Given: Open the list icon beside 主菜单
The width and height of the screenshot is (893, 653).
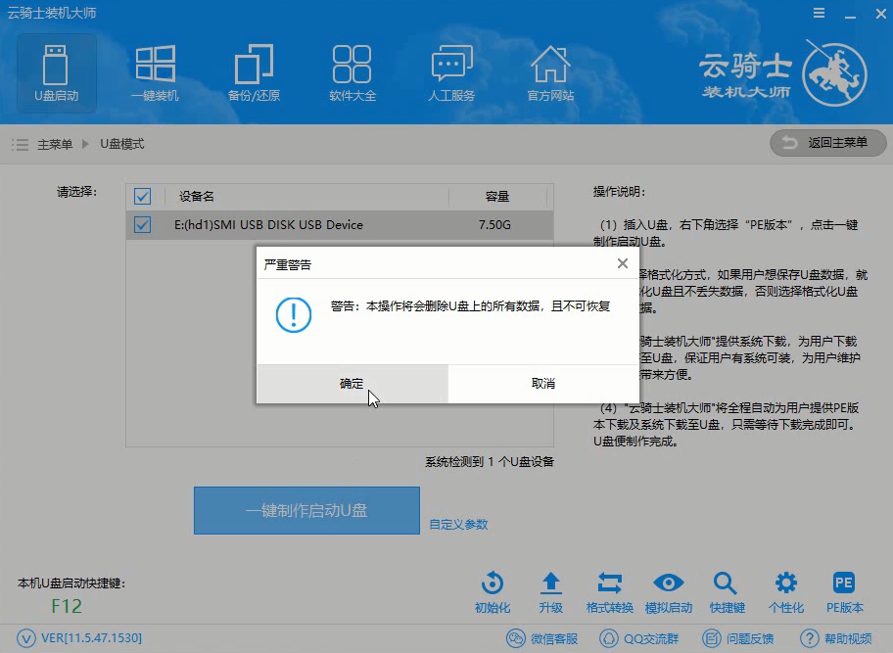Looking at the screenshot, I should click(20, 143).
